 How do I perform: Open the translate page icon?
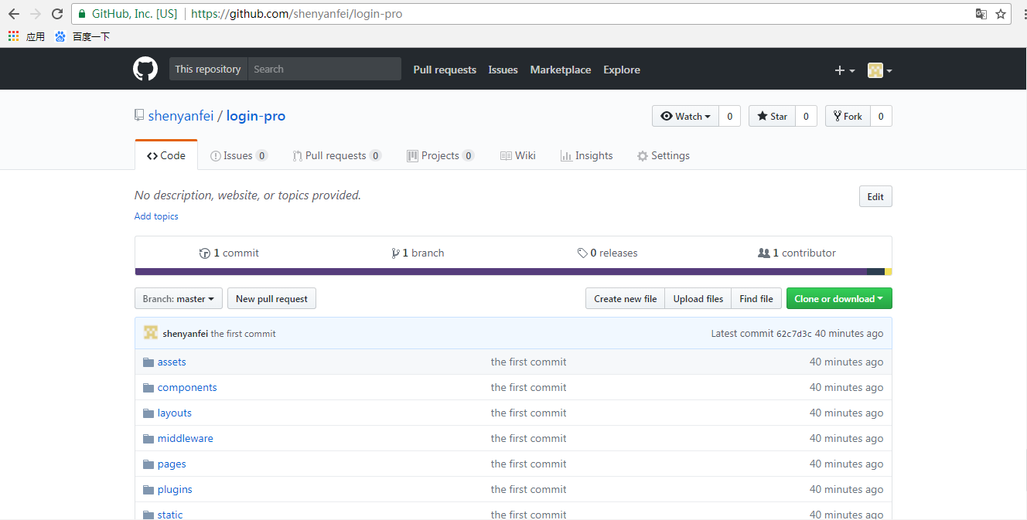click(x=981, y=14)
